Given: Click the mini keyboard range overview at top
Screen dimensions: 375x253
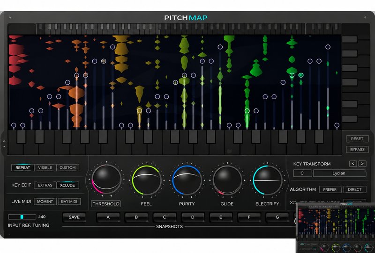Looking at the screenshot, I should click(x=174, y=29).
